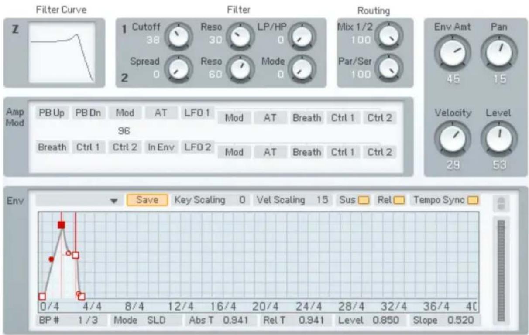Adjust the Spread knob
529x335 pixels.
pyautogui.click(x=177, y=69)
